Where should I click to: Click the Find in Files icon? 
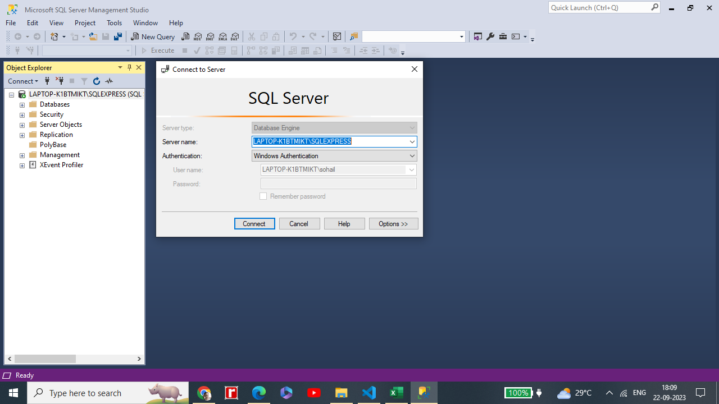(354, 36)
